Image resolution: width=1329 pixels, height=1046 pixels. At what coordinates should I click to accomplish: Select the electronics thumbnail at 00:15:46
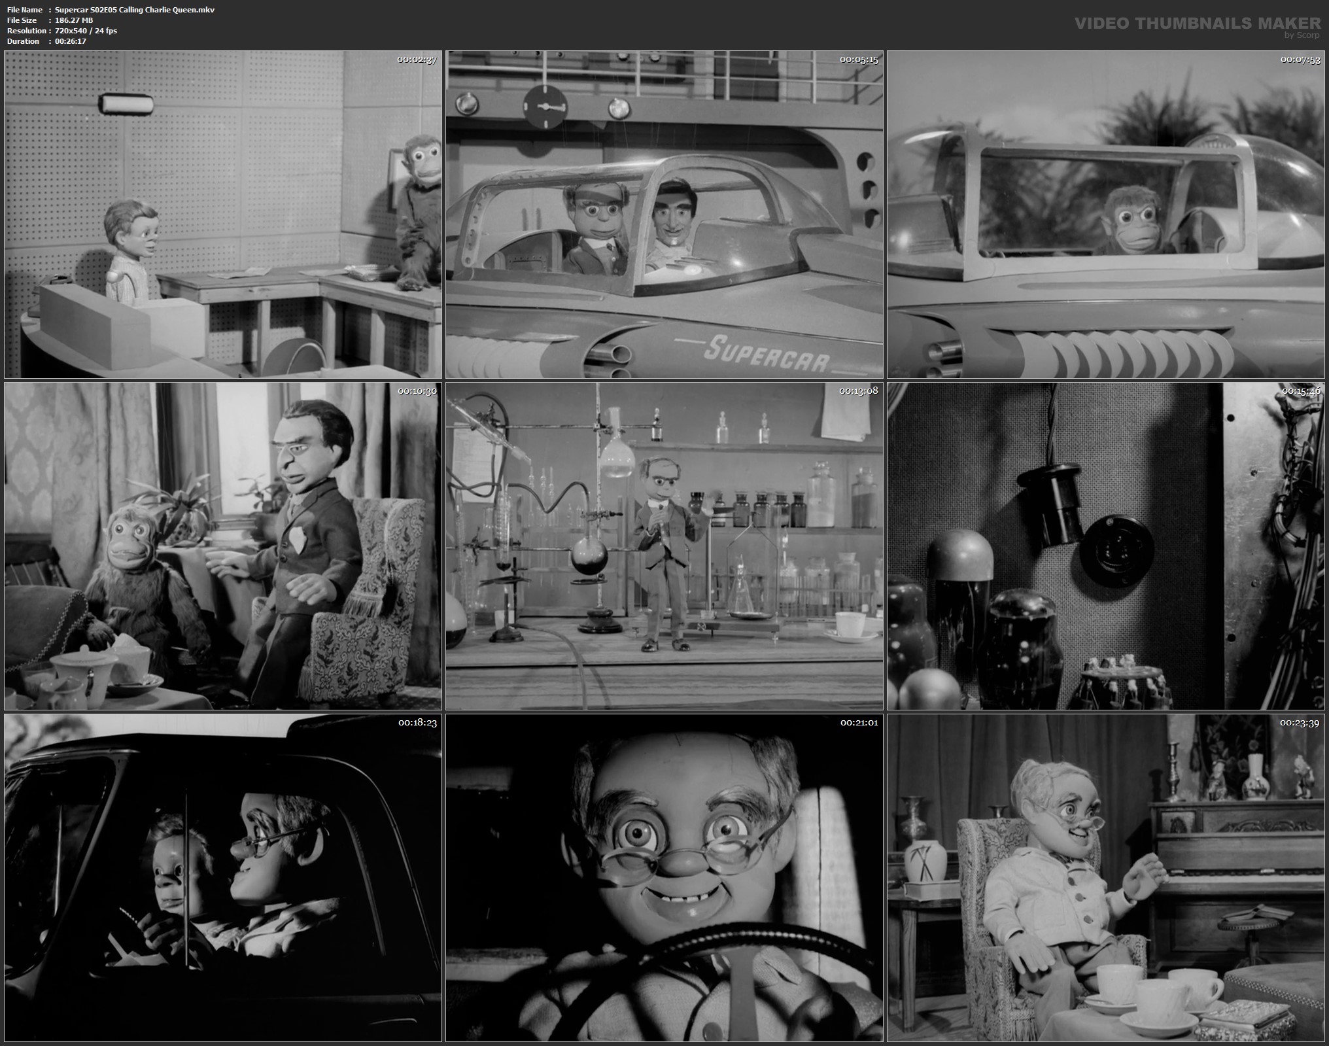pos(1105,546)
